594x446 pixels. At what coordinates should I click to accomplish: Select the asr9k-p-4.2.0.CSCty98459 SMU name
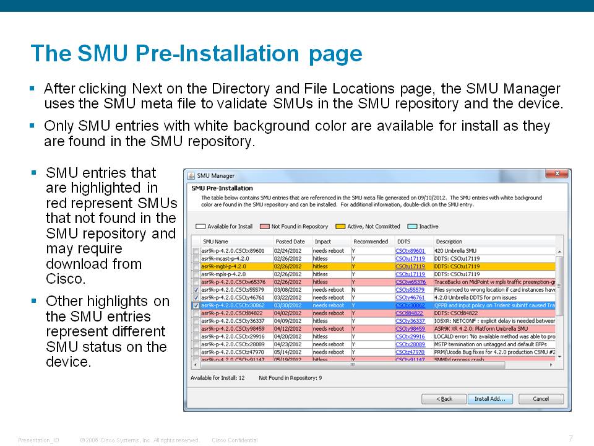coord(233,329)
